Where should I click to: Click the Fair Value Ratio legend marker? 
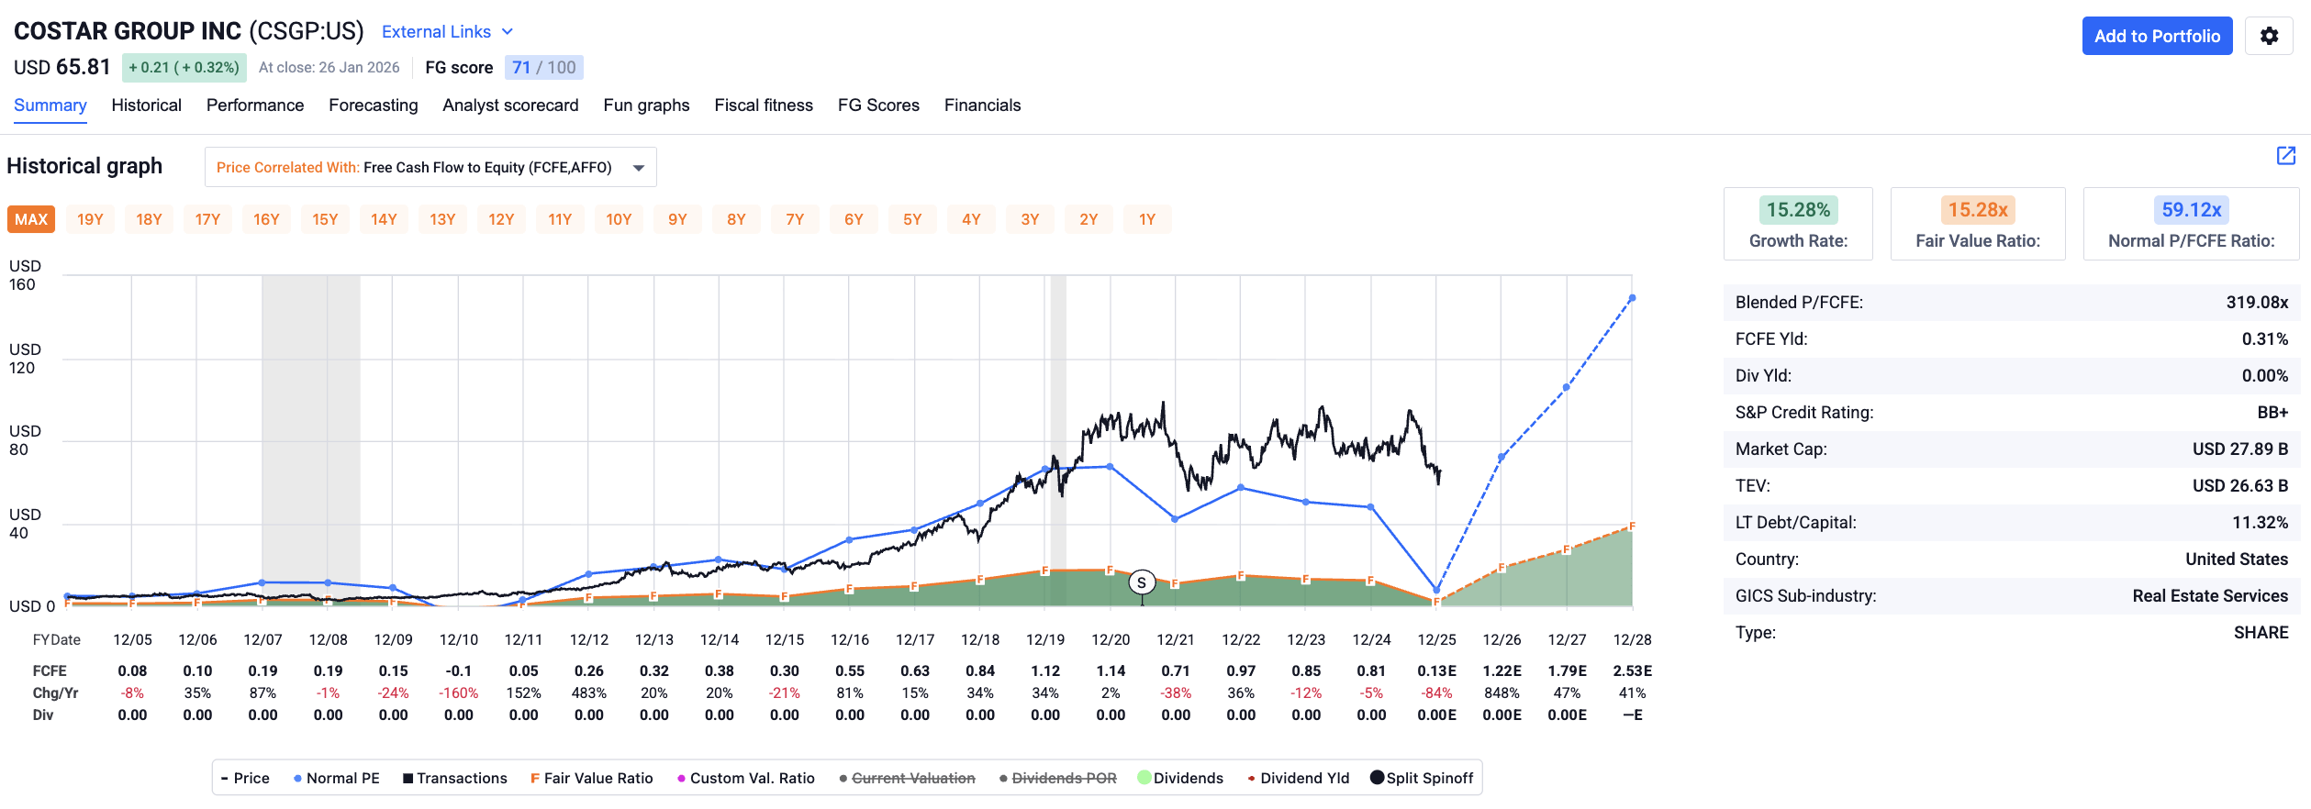click(538, 778)
